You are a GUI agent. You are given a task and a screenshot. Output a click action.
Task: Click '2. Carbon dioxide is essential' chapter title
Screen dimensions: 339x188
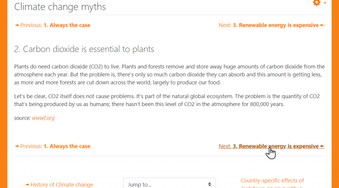(x=84, y=49)
